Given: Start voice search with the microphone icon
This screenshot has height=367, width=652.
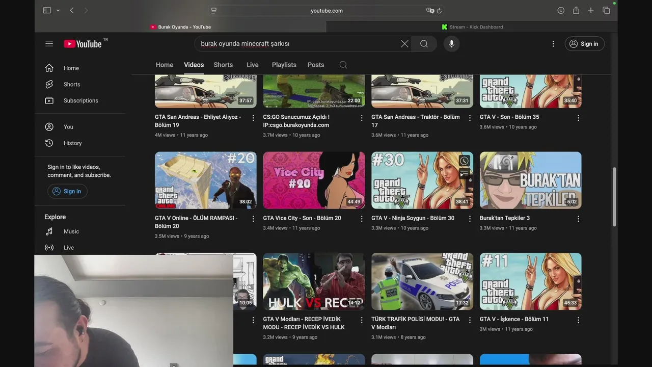Looking at the screenshot, I should click(451, 44).
